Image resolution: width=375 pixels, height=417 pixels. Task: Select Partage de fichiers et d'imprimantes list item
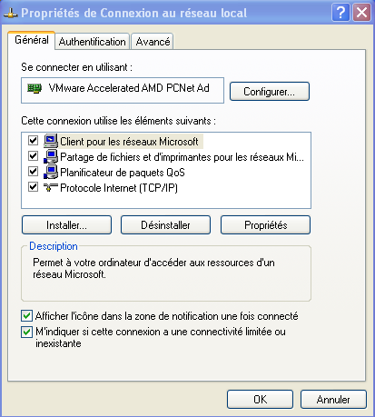pyautogui.click(x=182, y=157)
